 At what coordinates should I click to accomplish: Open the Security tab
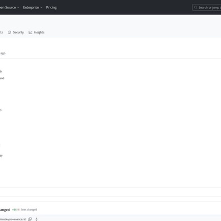pos(16,32)
